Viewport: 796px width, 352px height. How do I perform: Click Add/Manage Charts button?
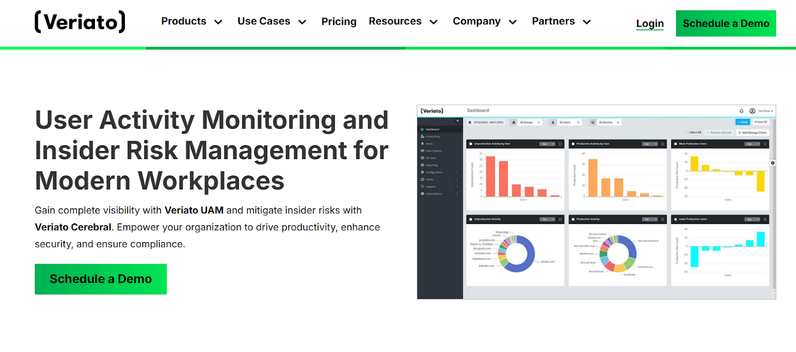click(753, 133)
